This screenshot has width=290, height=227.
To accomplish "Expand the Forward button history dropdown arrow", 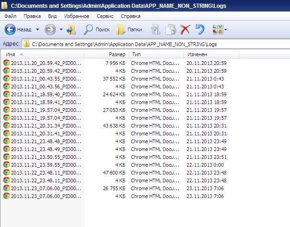I will click(x=61, y=29).
